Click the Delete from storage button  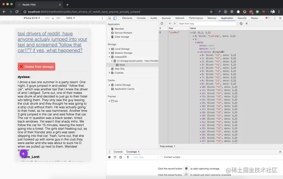pos(36,67)
